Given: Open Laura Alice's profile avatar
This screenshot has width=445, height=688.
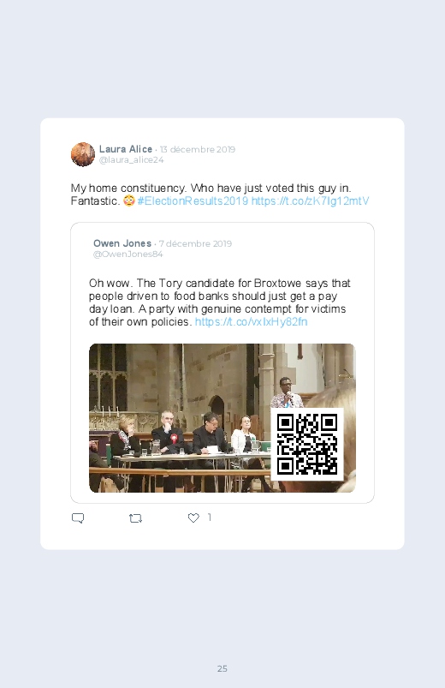Looking at the screenshot, I should coord(83,154).
